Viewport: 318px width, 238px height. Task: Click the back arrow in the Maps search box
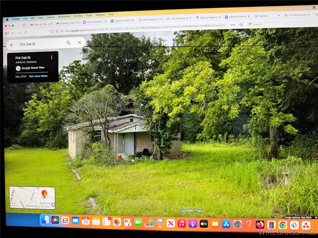(12, 45)
